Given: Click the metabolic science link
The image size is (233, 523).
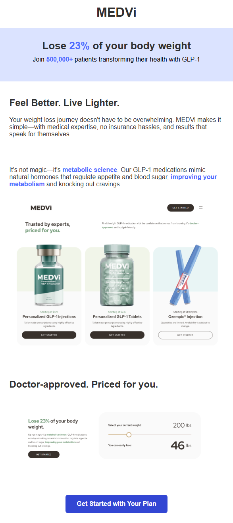Looking at the screenshot, I should (x=90, y=170).
